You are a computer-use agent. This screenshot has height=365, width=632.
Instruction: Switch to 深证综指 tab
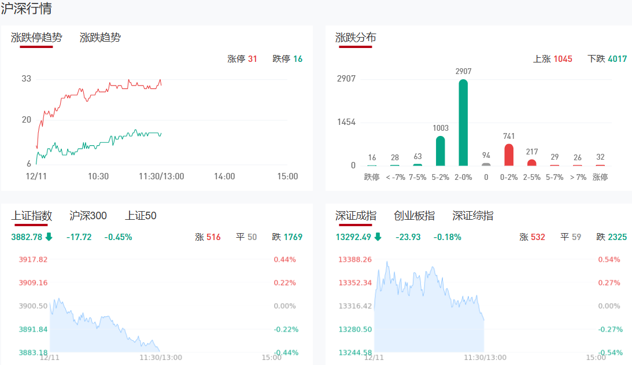coord(473,216)
